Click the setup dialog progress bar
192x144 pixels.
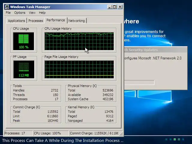139,82
